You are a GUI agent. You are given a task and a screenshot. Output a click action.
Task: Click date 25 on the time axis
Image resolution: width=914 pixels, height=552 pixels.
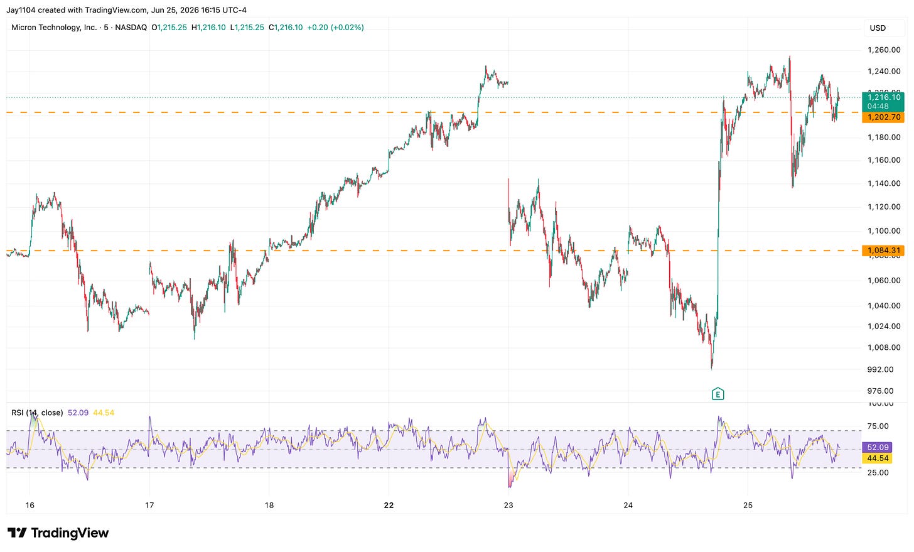click(748, 505)
